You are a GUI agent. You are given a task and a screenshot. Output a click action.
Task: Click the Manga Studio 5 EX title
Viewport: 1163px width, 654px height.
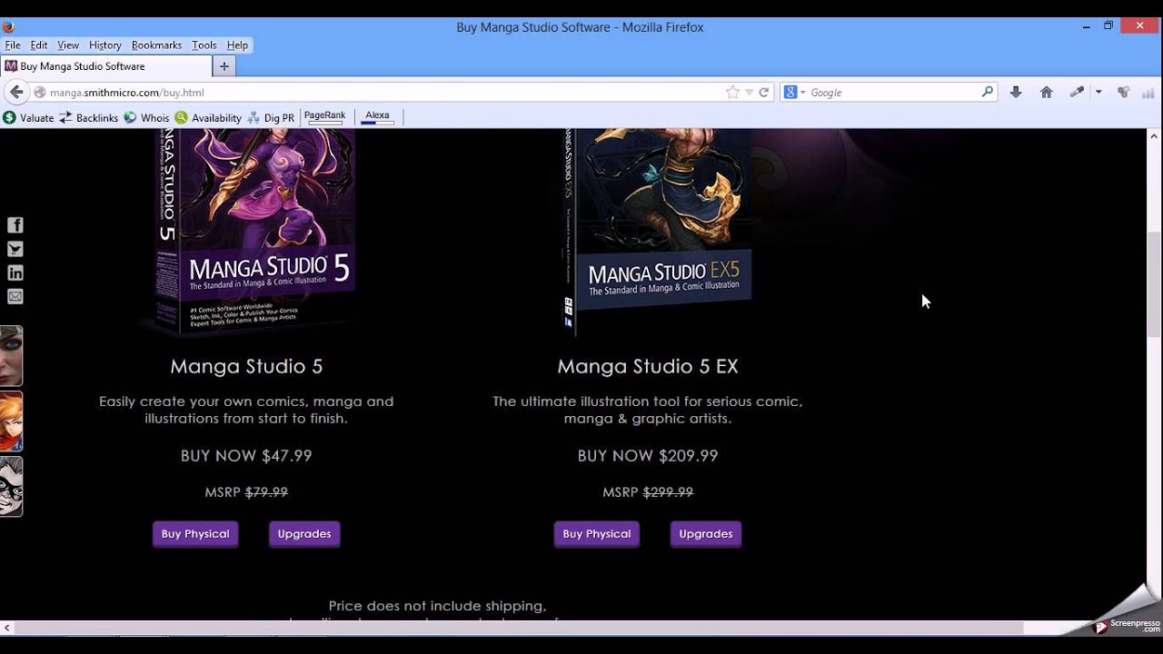click(x=648, y=366)
